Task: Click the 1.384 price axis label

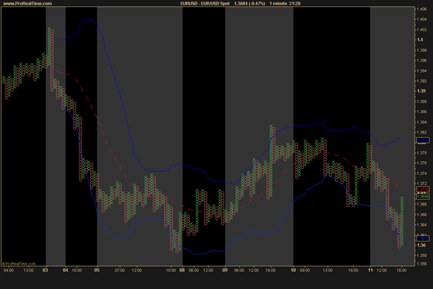Action: [421, 122]
